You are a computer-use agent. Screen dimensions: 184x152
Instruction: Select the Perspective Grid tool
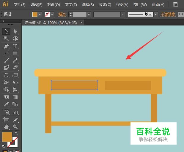point(15,90)
